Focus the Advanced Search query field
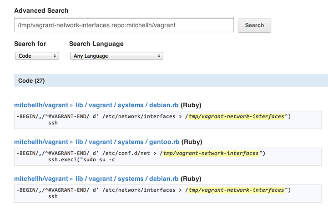Viewport: 328px width, 209px height. pyautogui.click(x=124, y=25)
